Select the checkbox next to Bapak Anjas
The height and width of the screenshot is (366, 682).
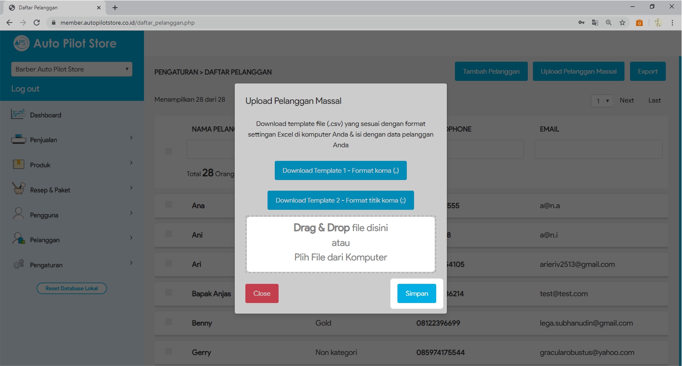click(x=169, y=293)
